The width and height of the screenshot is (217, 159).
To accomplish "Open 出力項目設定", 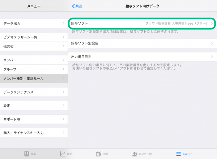I will point(142,57).
